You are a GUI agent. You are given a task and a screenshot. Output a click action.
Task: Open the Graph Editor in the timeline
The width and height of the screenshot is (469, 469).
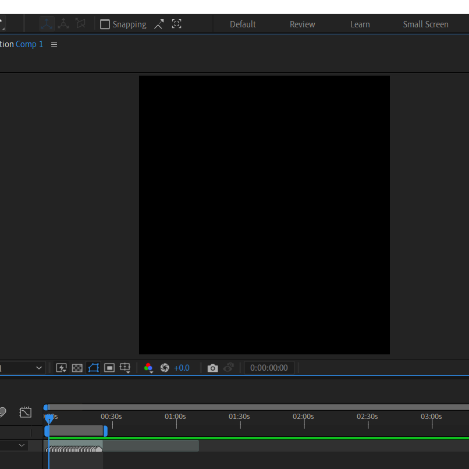26,412
